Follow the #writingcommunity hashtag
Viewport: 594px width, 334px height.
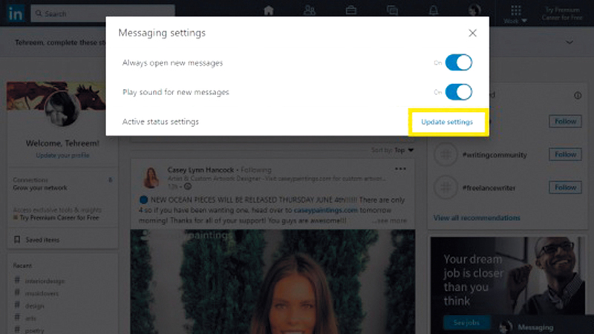tap(565, 154)
